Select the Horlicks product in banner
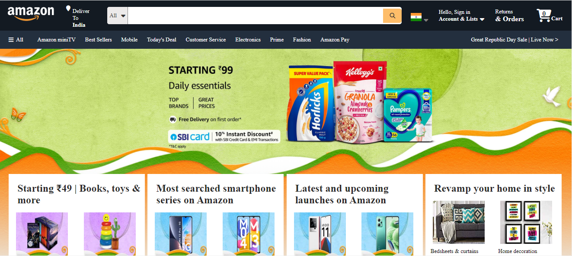Screen dimensions: 572x256 [310, 104]
